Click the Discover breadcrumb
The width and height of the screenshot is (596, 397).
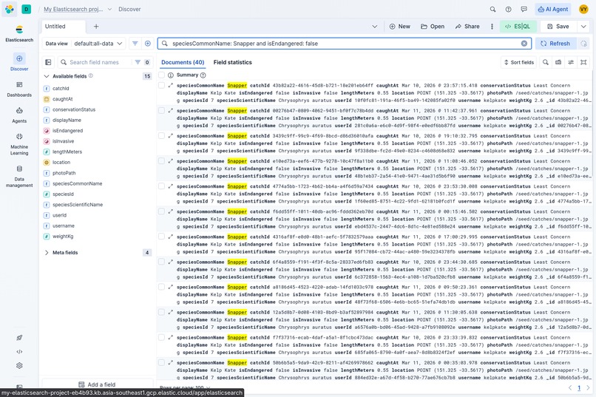[129, 9]
